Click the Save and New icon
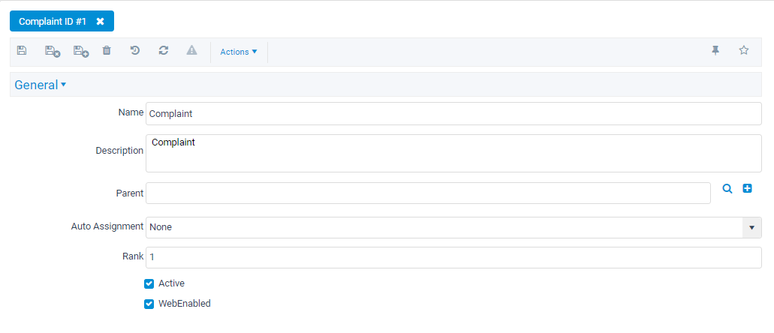The height and width of the screenshot is (333, 774). pos(81,51)
